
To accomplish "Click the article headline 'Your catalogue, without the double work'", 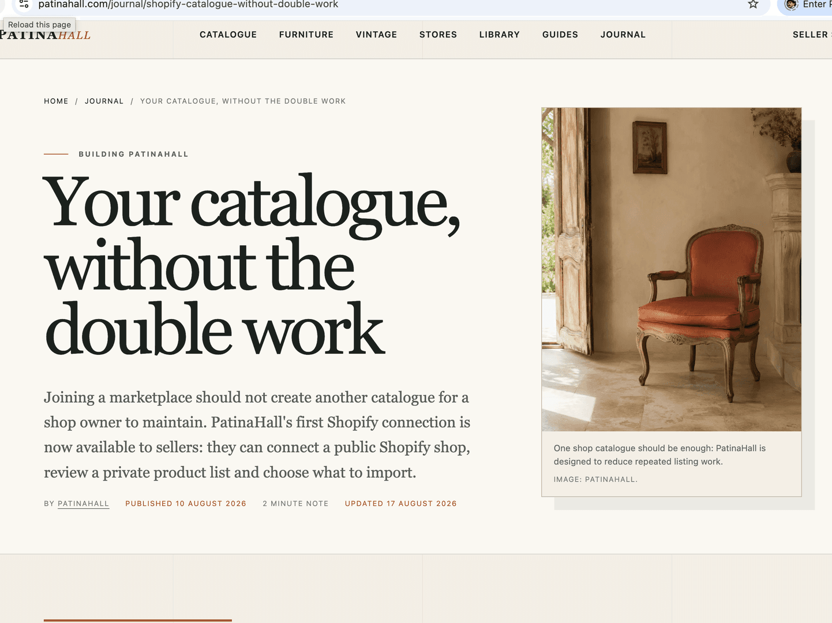I will pos(252,265).
